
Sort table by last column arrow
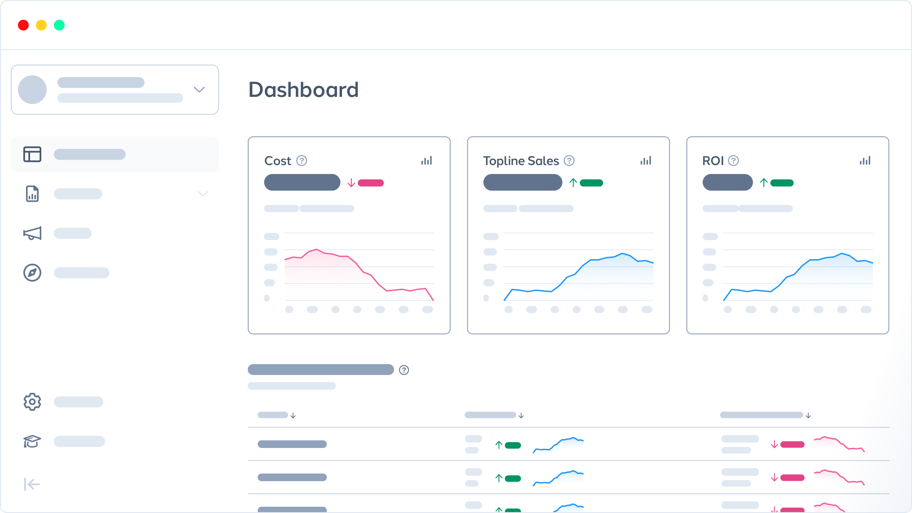click(808, 416)
